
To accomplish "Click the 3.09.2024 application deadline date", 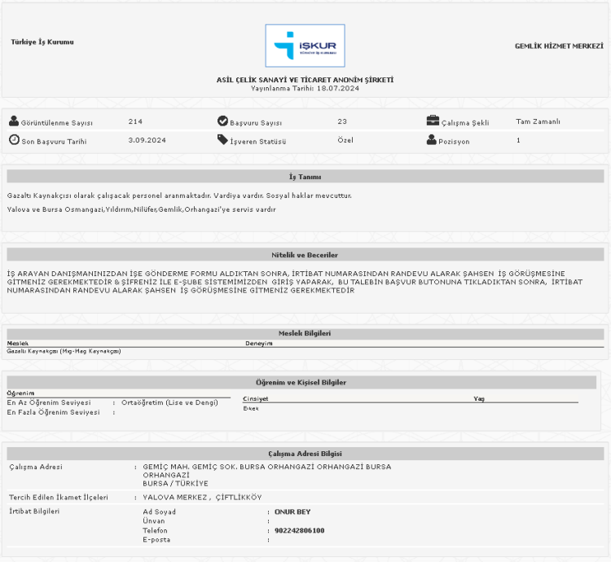I will tap(147, 140).
